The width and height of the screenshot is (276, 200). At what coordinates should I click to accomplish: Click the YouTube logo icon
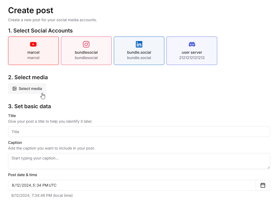click(x=33, y=44)
